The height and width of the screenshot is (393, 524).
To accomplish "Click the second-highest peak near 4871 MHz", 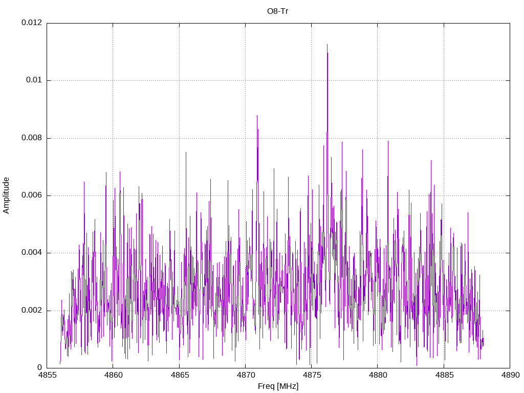I will pos(257,117).
